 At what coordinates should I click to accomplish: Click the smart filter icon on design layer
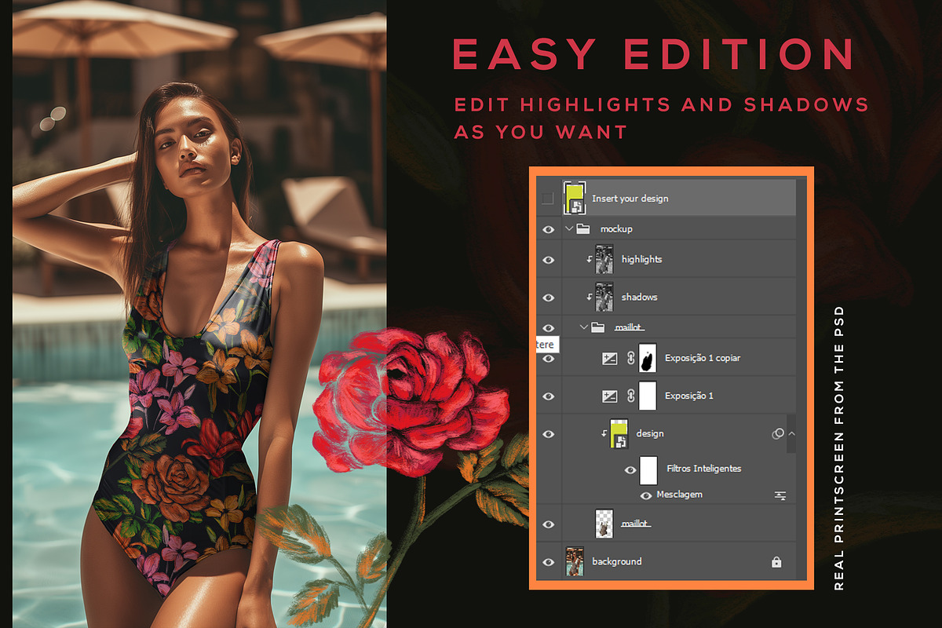click(778, 433)
